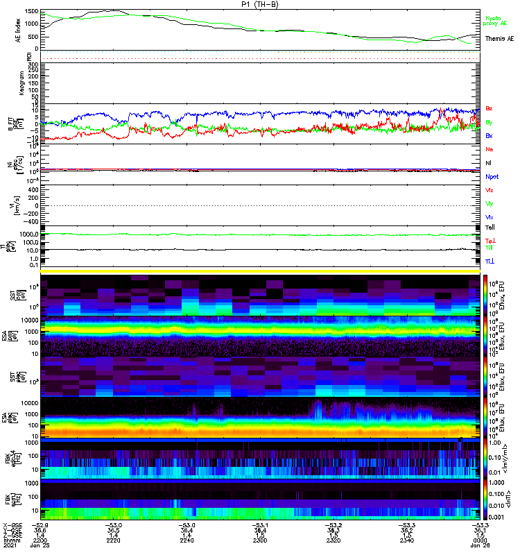
Task: Click the SST ions panel color bar
Action: (485, 296)
